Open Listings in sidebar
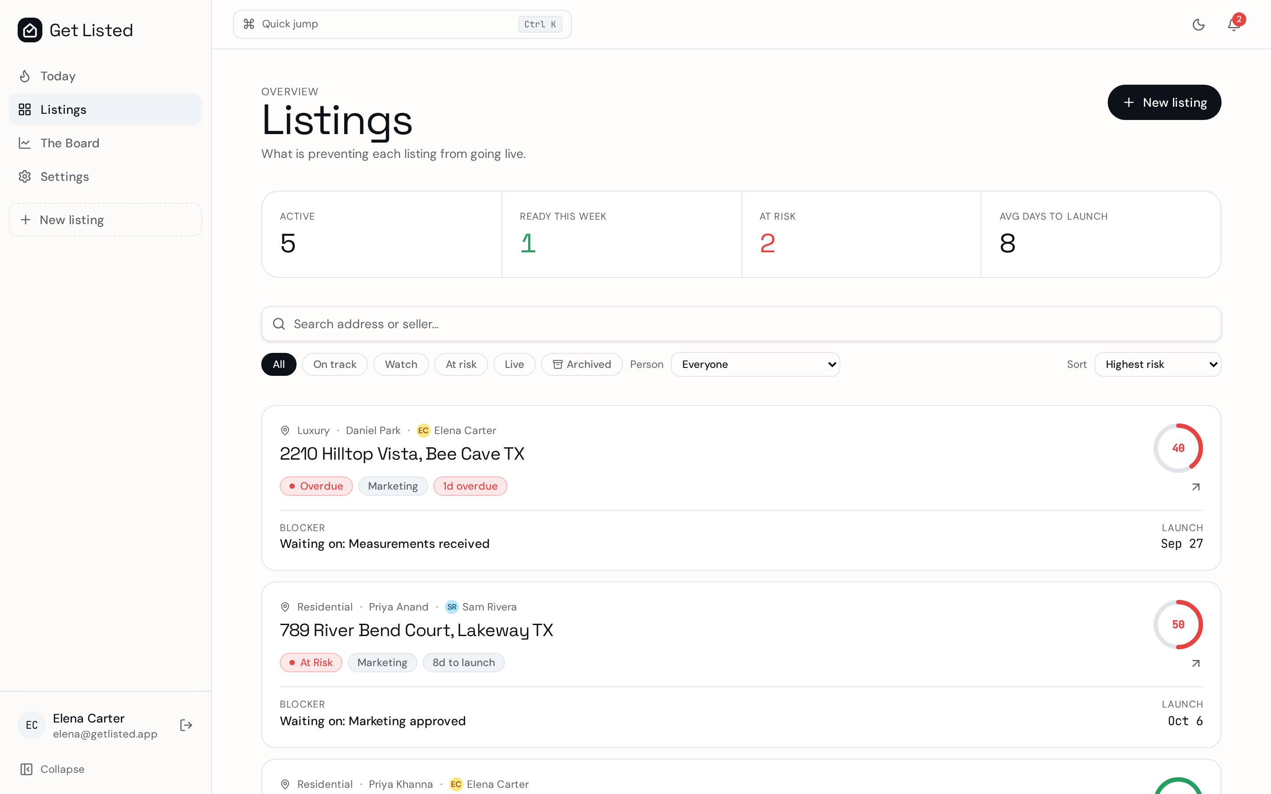 point(105,109)
